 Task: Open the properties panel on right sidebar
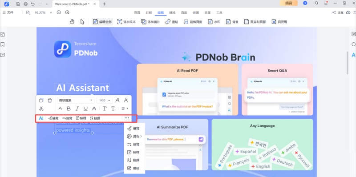coord(353,34)
